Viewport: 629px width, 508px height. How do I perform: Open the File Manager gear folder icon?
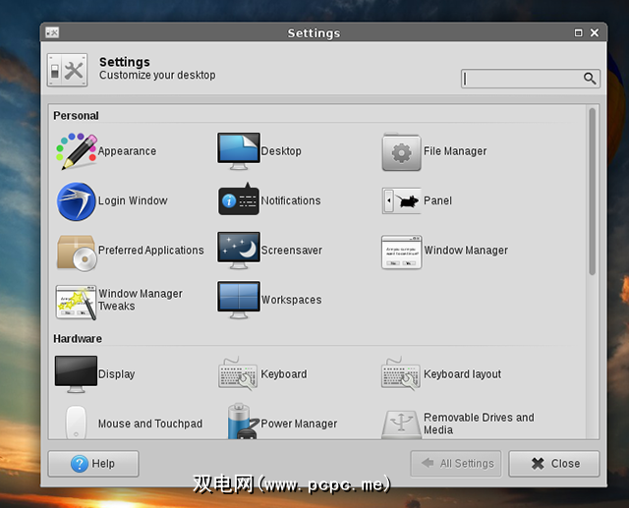401,152
